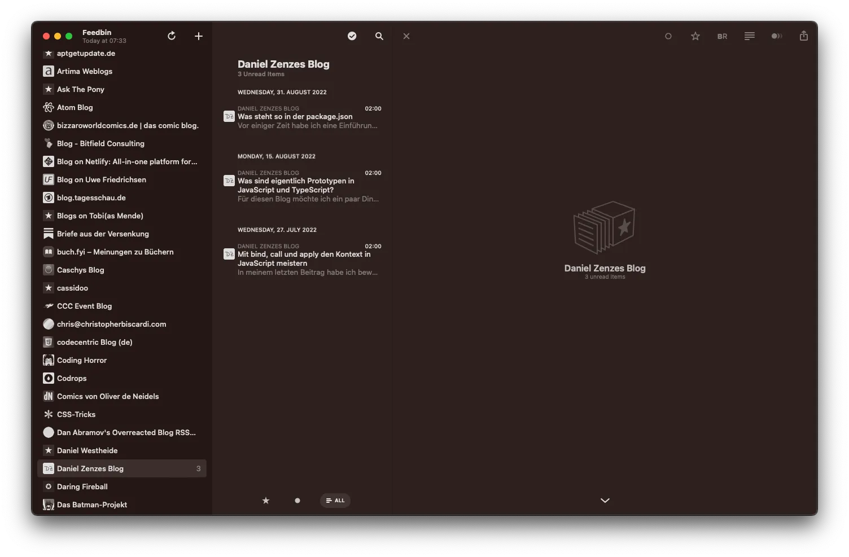The width and height of the screenshot is (849, 557).
Task: Select Briefe aus der Versenkung feed
Action: pos(122,234)
